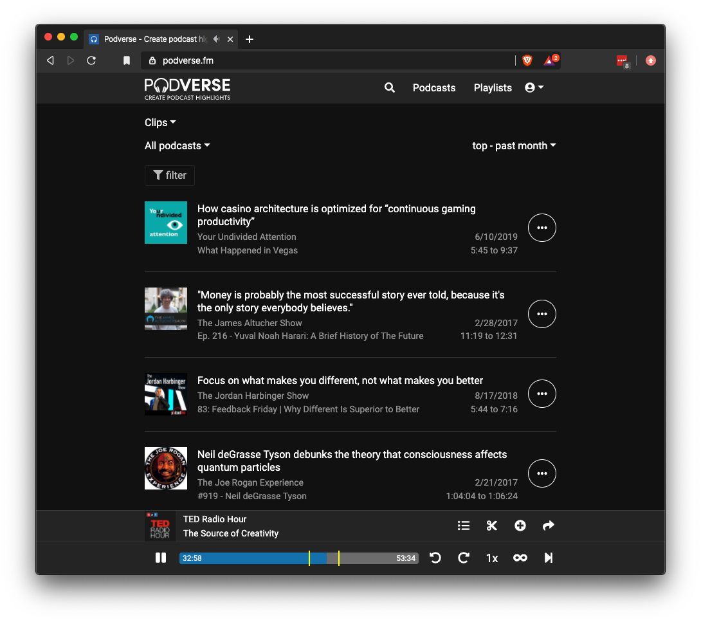
Task: Open the player queue list icon
Action: (464, 526)
